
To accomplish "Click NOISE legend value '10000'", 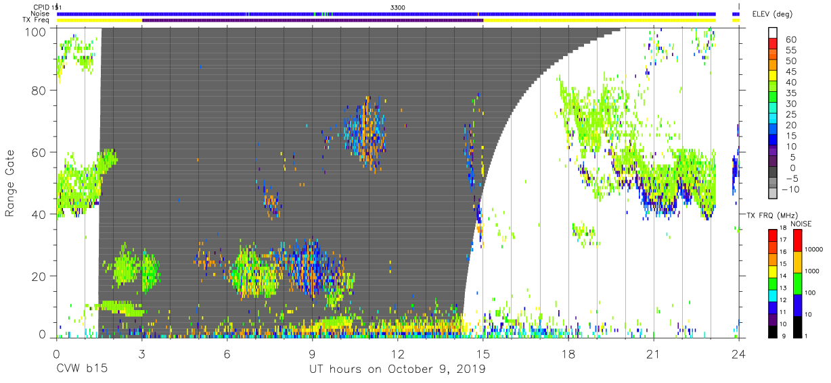I will tap(815, 250).
